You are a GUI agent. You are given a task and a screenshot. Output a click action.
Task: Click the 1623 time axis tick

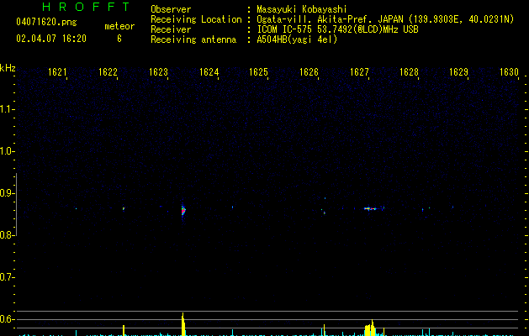click(x=158, y=72)
